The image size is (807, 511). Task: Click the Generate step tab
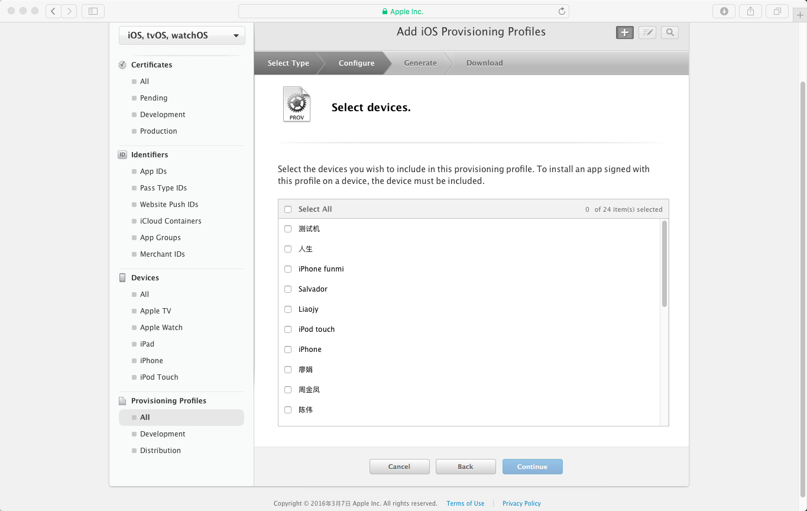pos(420,63)
